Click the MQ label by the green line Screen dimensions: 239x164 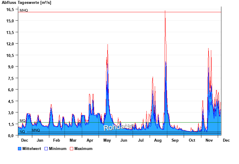[x=23, y=121]
